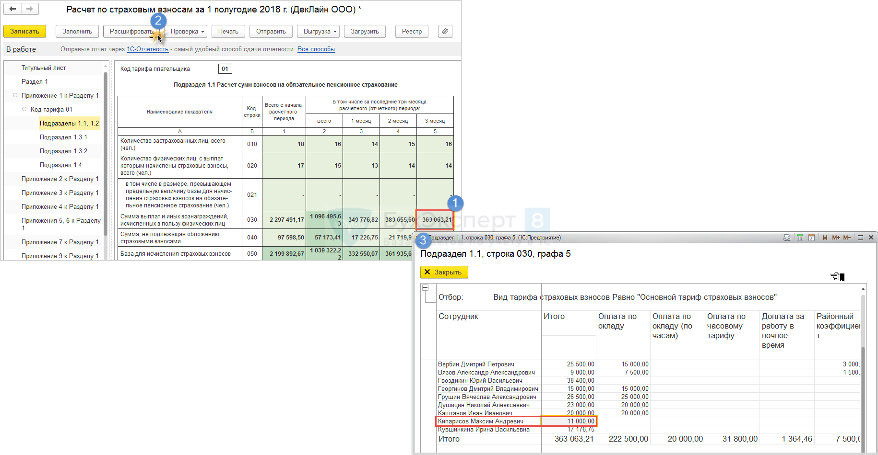Collapse the Код тарифа 01 node
878x455 pixels.
click(24, 109)
